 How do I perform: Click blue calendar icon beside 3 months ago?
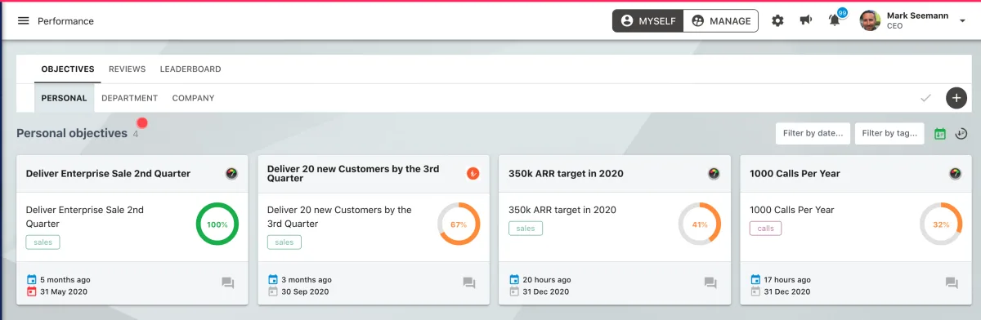[x=273, y=279]
